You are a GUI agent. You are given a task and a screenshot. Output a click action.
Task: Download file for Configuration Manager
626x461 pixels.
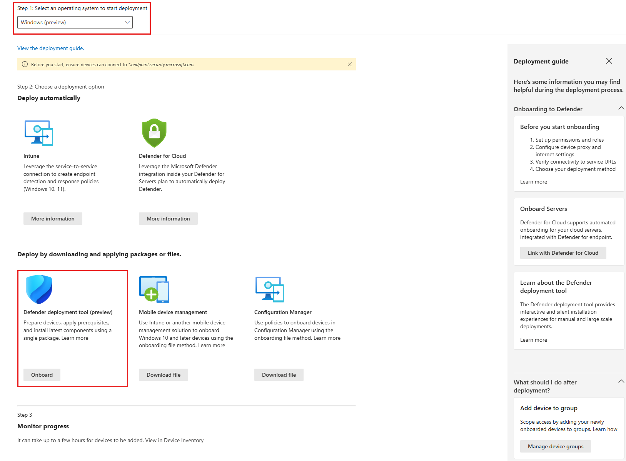279,375
